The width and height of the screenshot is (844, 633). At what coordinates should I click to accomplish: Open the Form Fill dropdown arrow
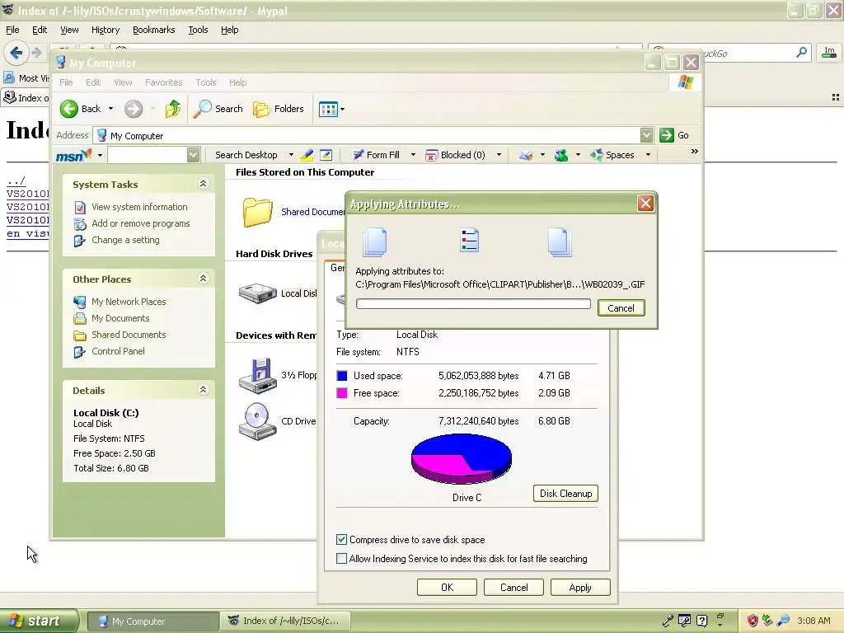tap(414, 155)
